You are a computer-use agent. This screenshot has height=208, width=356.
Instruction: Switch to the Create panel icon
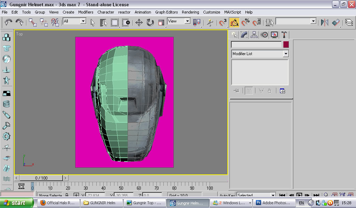point(234,35)
